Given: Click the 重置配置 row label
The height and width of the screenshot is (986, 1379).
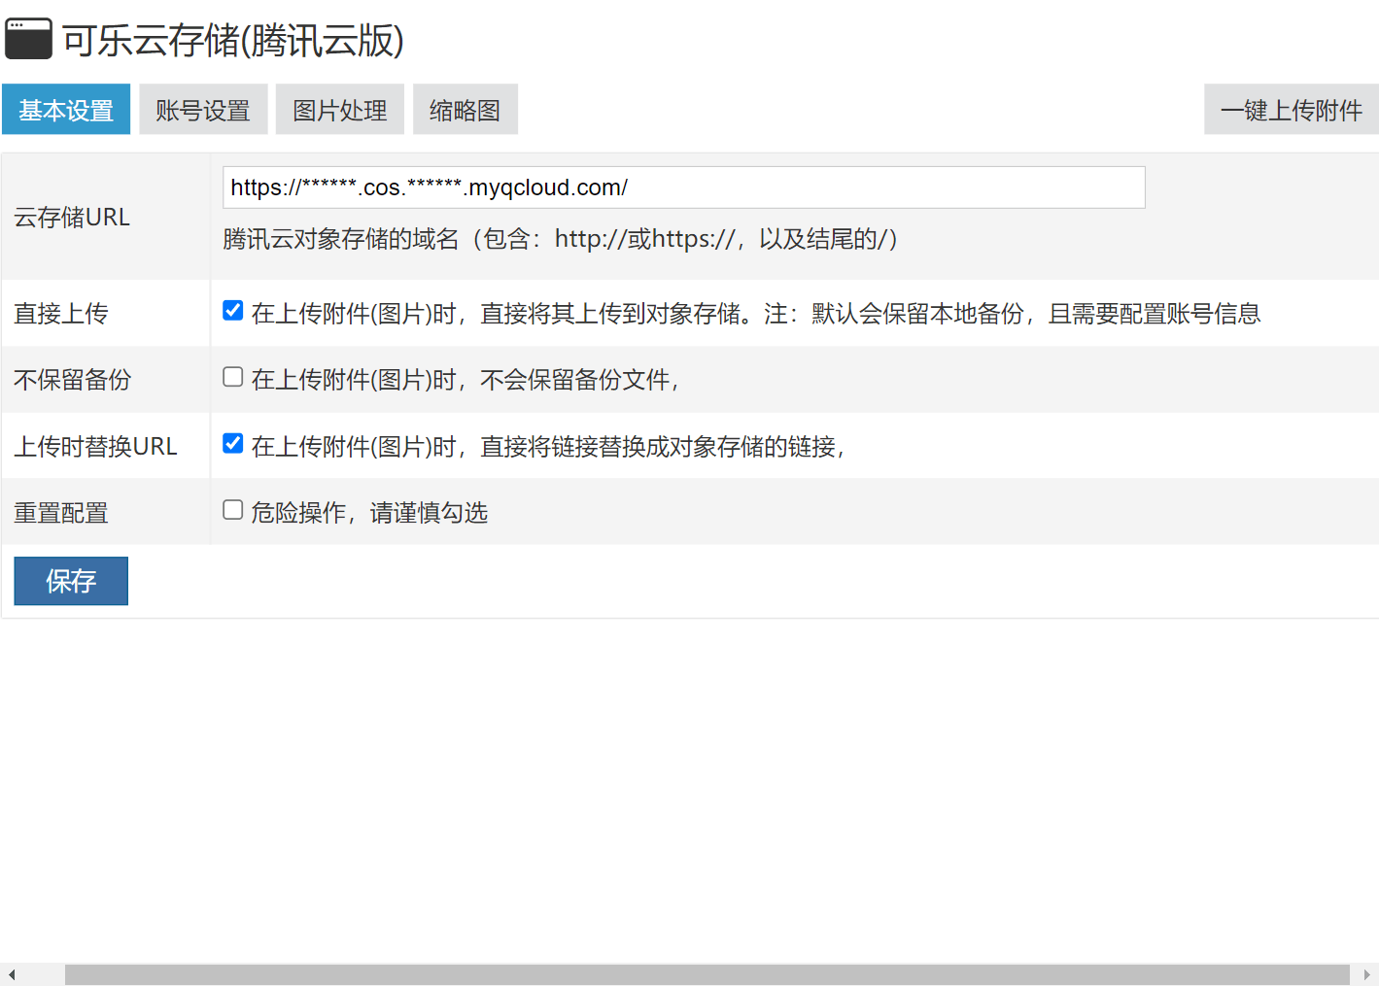Looking at the screenshot, I should tap(61, 513).
